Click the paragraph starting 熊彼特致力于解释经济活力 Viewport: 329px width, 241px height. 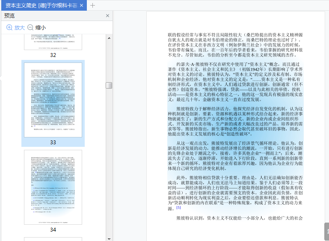pos(235,121)
